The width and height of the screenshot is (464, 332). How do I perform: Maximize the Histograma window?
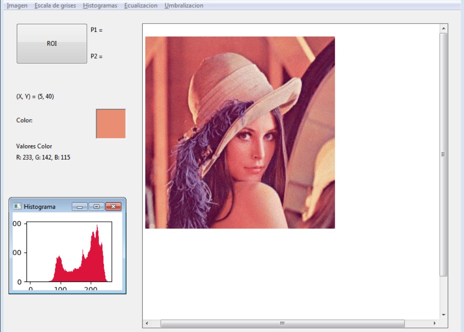(96, 206)
